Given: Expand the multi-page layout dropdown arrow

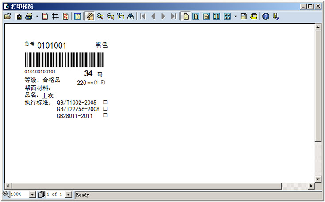Looking at the screenshot, I should pos(235,16).
